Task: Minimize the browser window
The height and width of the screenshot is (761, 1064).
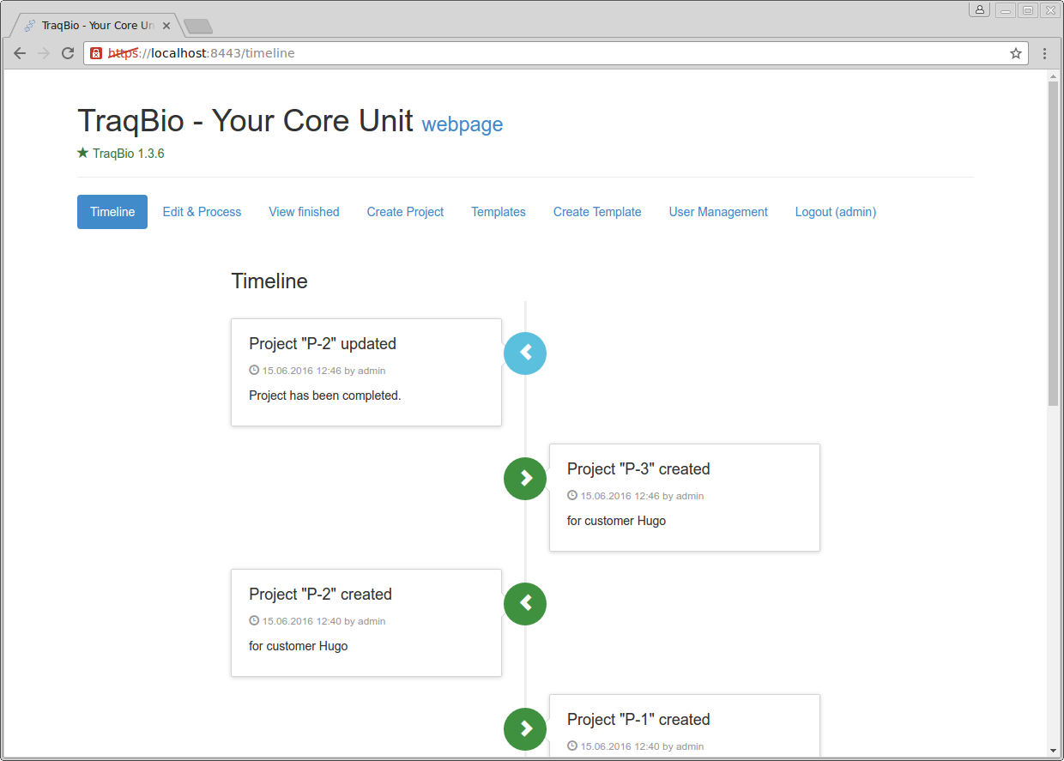Action: tap(1005, 9)
